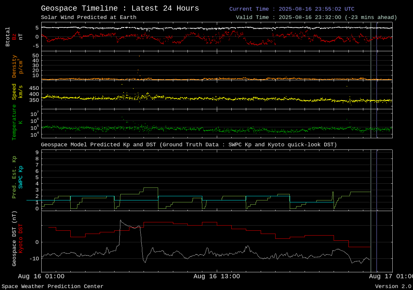Click the 'Geospace Timeline : Latest 24 Hours' title
Viewport: 413px width, 290px height.
point(120,8)
